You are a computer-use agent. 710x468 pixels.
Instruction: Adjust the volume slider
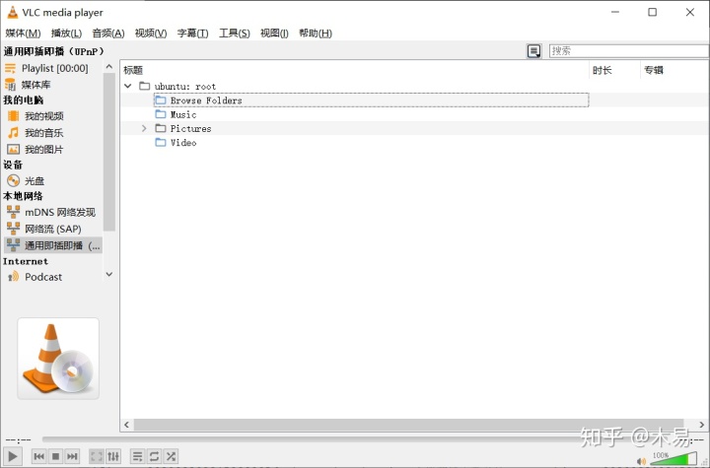tap(674, 459)
